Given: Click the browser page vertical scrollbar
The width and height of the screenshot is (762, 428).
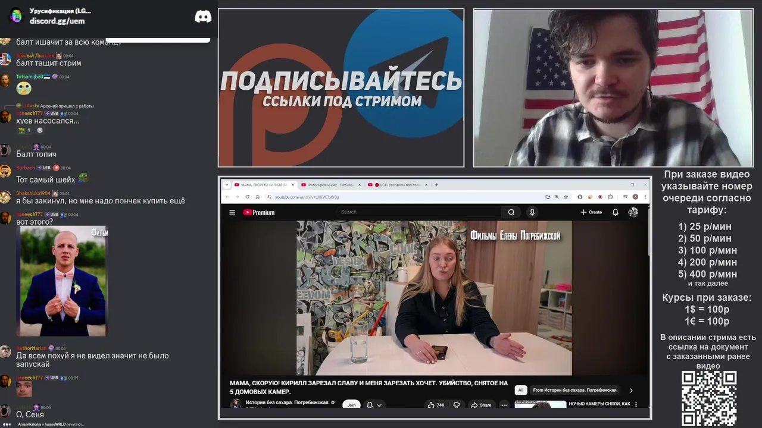Looking at the screenshot, I should click(648, 232).
